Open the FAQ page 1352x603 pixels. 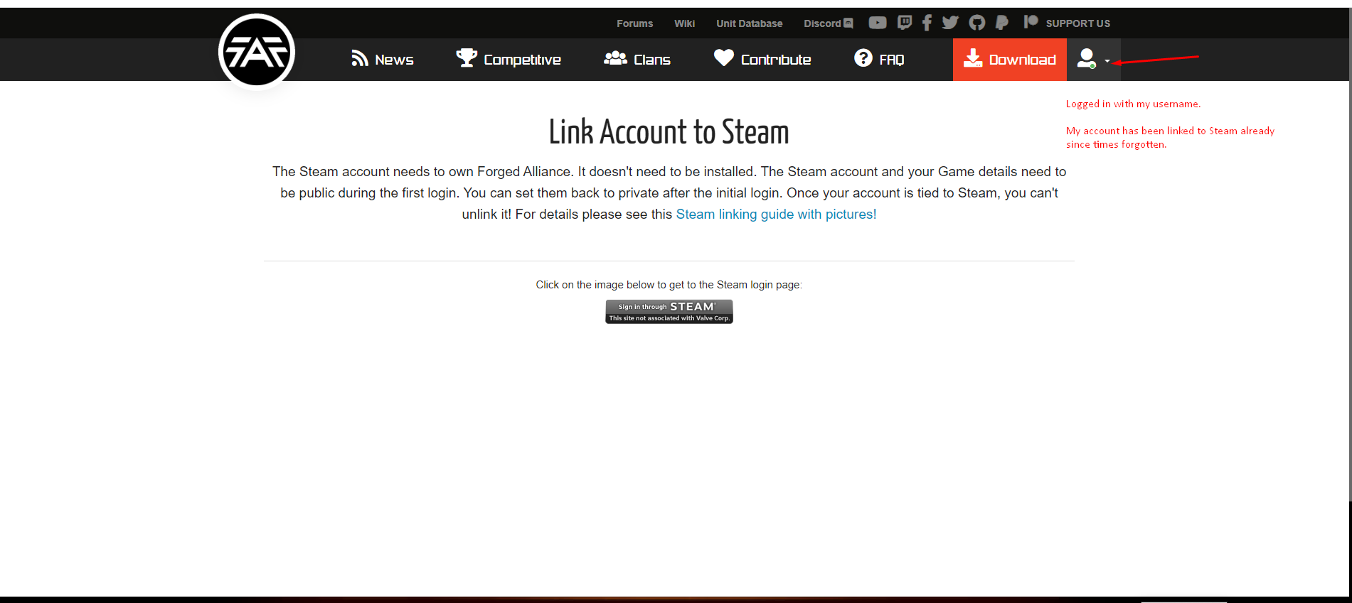tap(879, 60)
